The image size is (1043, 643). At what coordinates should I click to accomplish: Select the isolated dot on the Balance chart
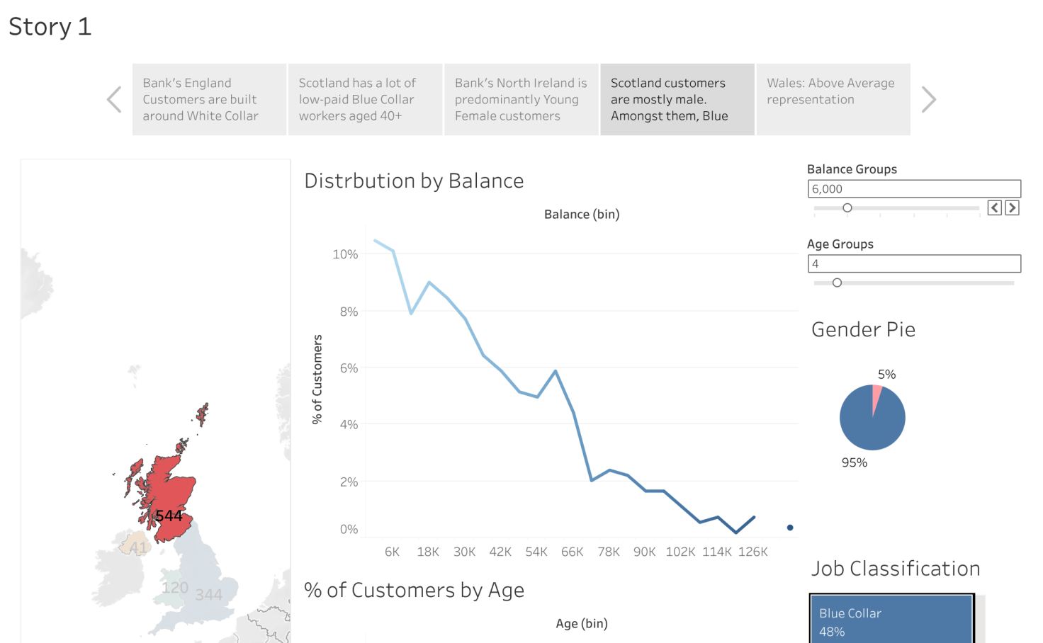(x=789, y=527)
